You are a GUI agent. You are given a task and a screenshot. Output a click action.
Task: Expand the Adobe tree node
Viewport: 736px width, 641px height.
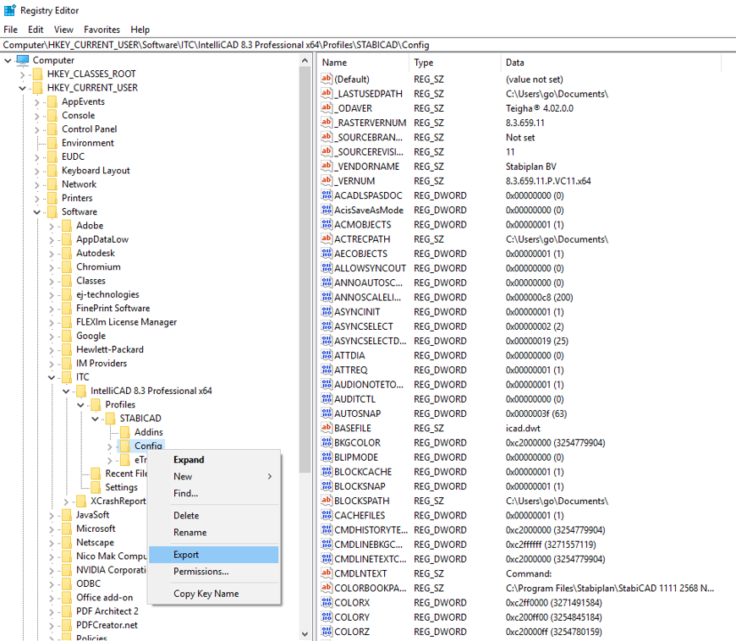[x=51, y=226]
